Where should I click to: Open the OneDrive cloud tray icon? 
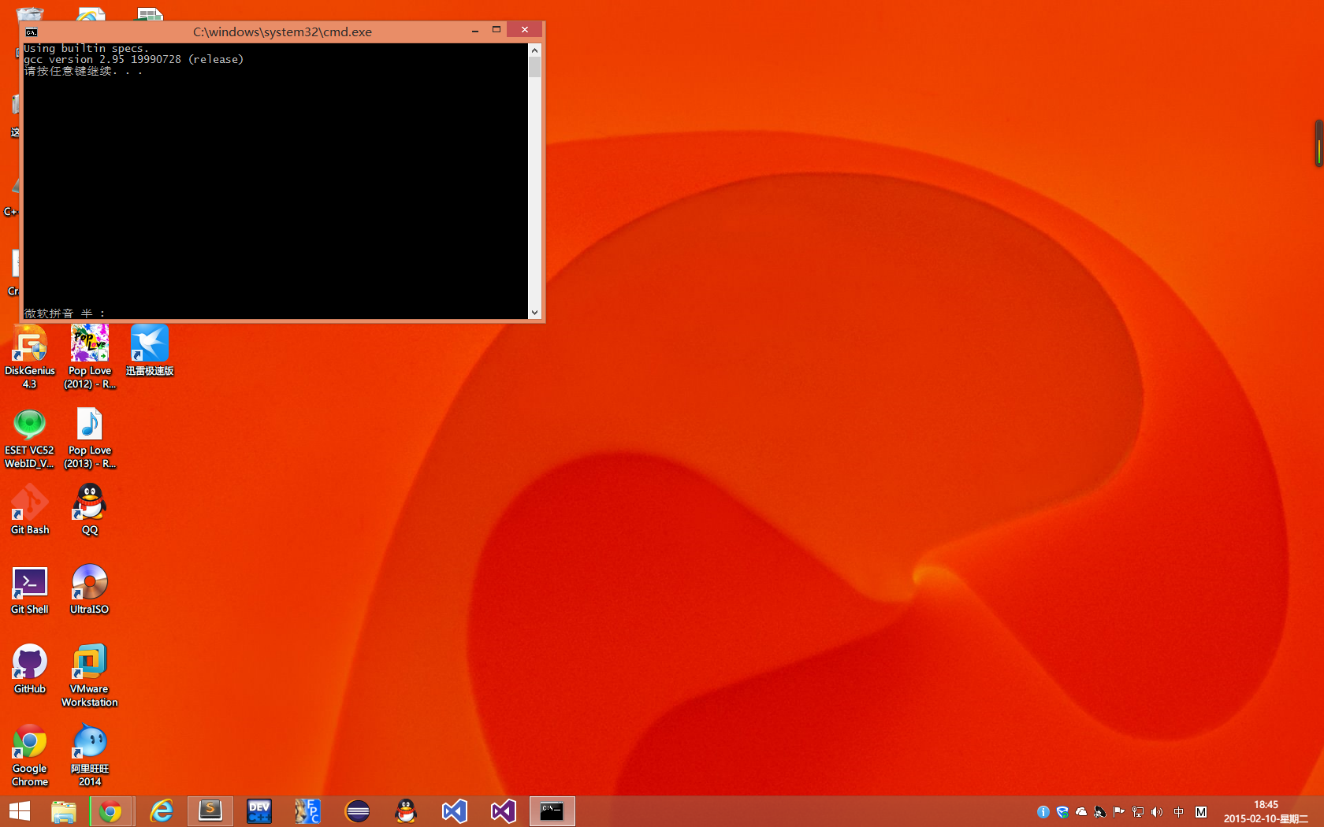(1081, 812)
